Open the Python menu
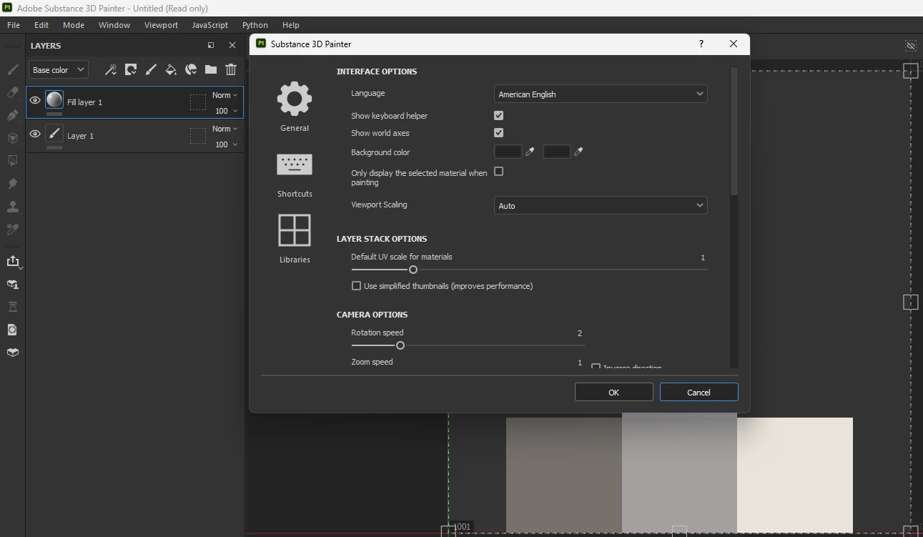The width and height of the screenshot is (923, 537). 255,25
